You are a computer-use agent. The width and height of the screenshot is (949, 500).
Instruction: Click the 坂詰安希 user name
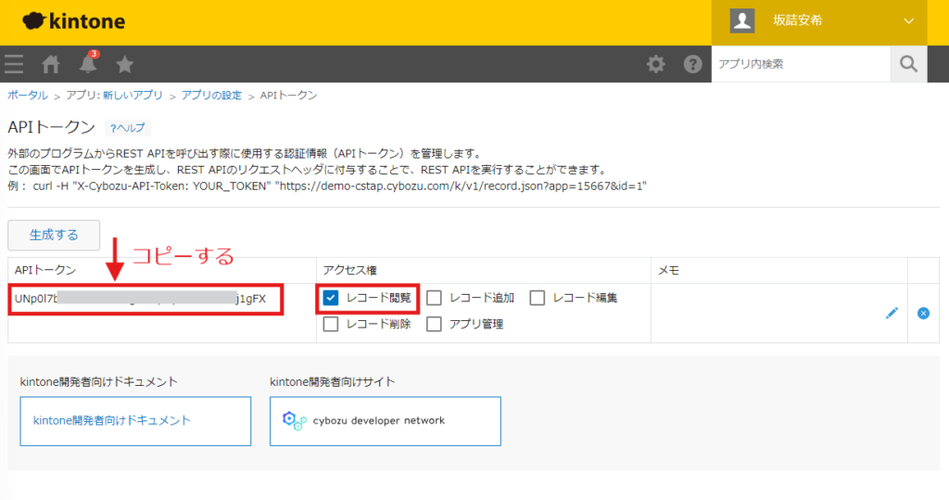coord(798,20)
